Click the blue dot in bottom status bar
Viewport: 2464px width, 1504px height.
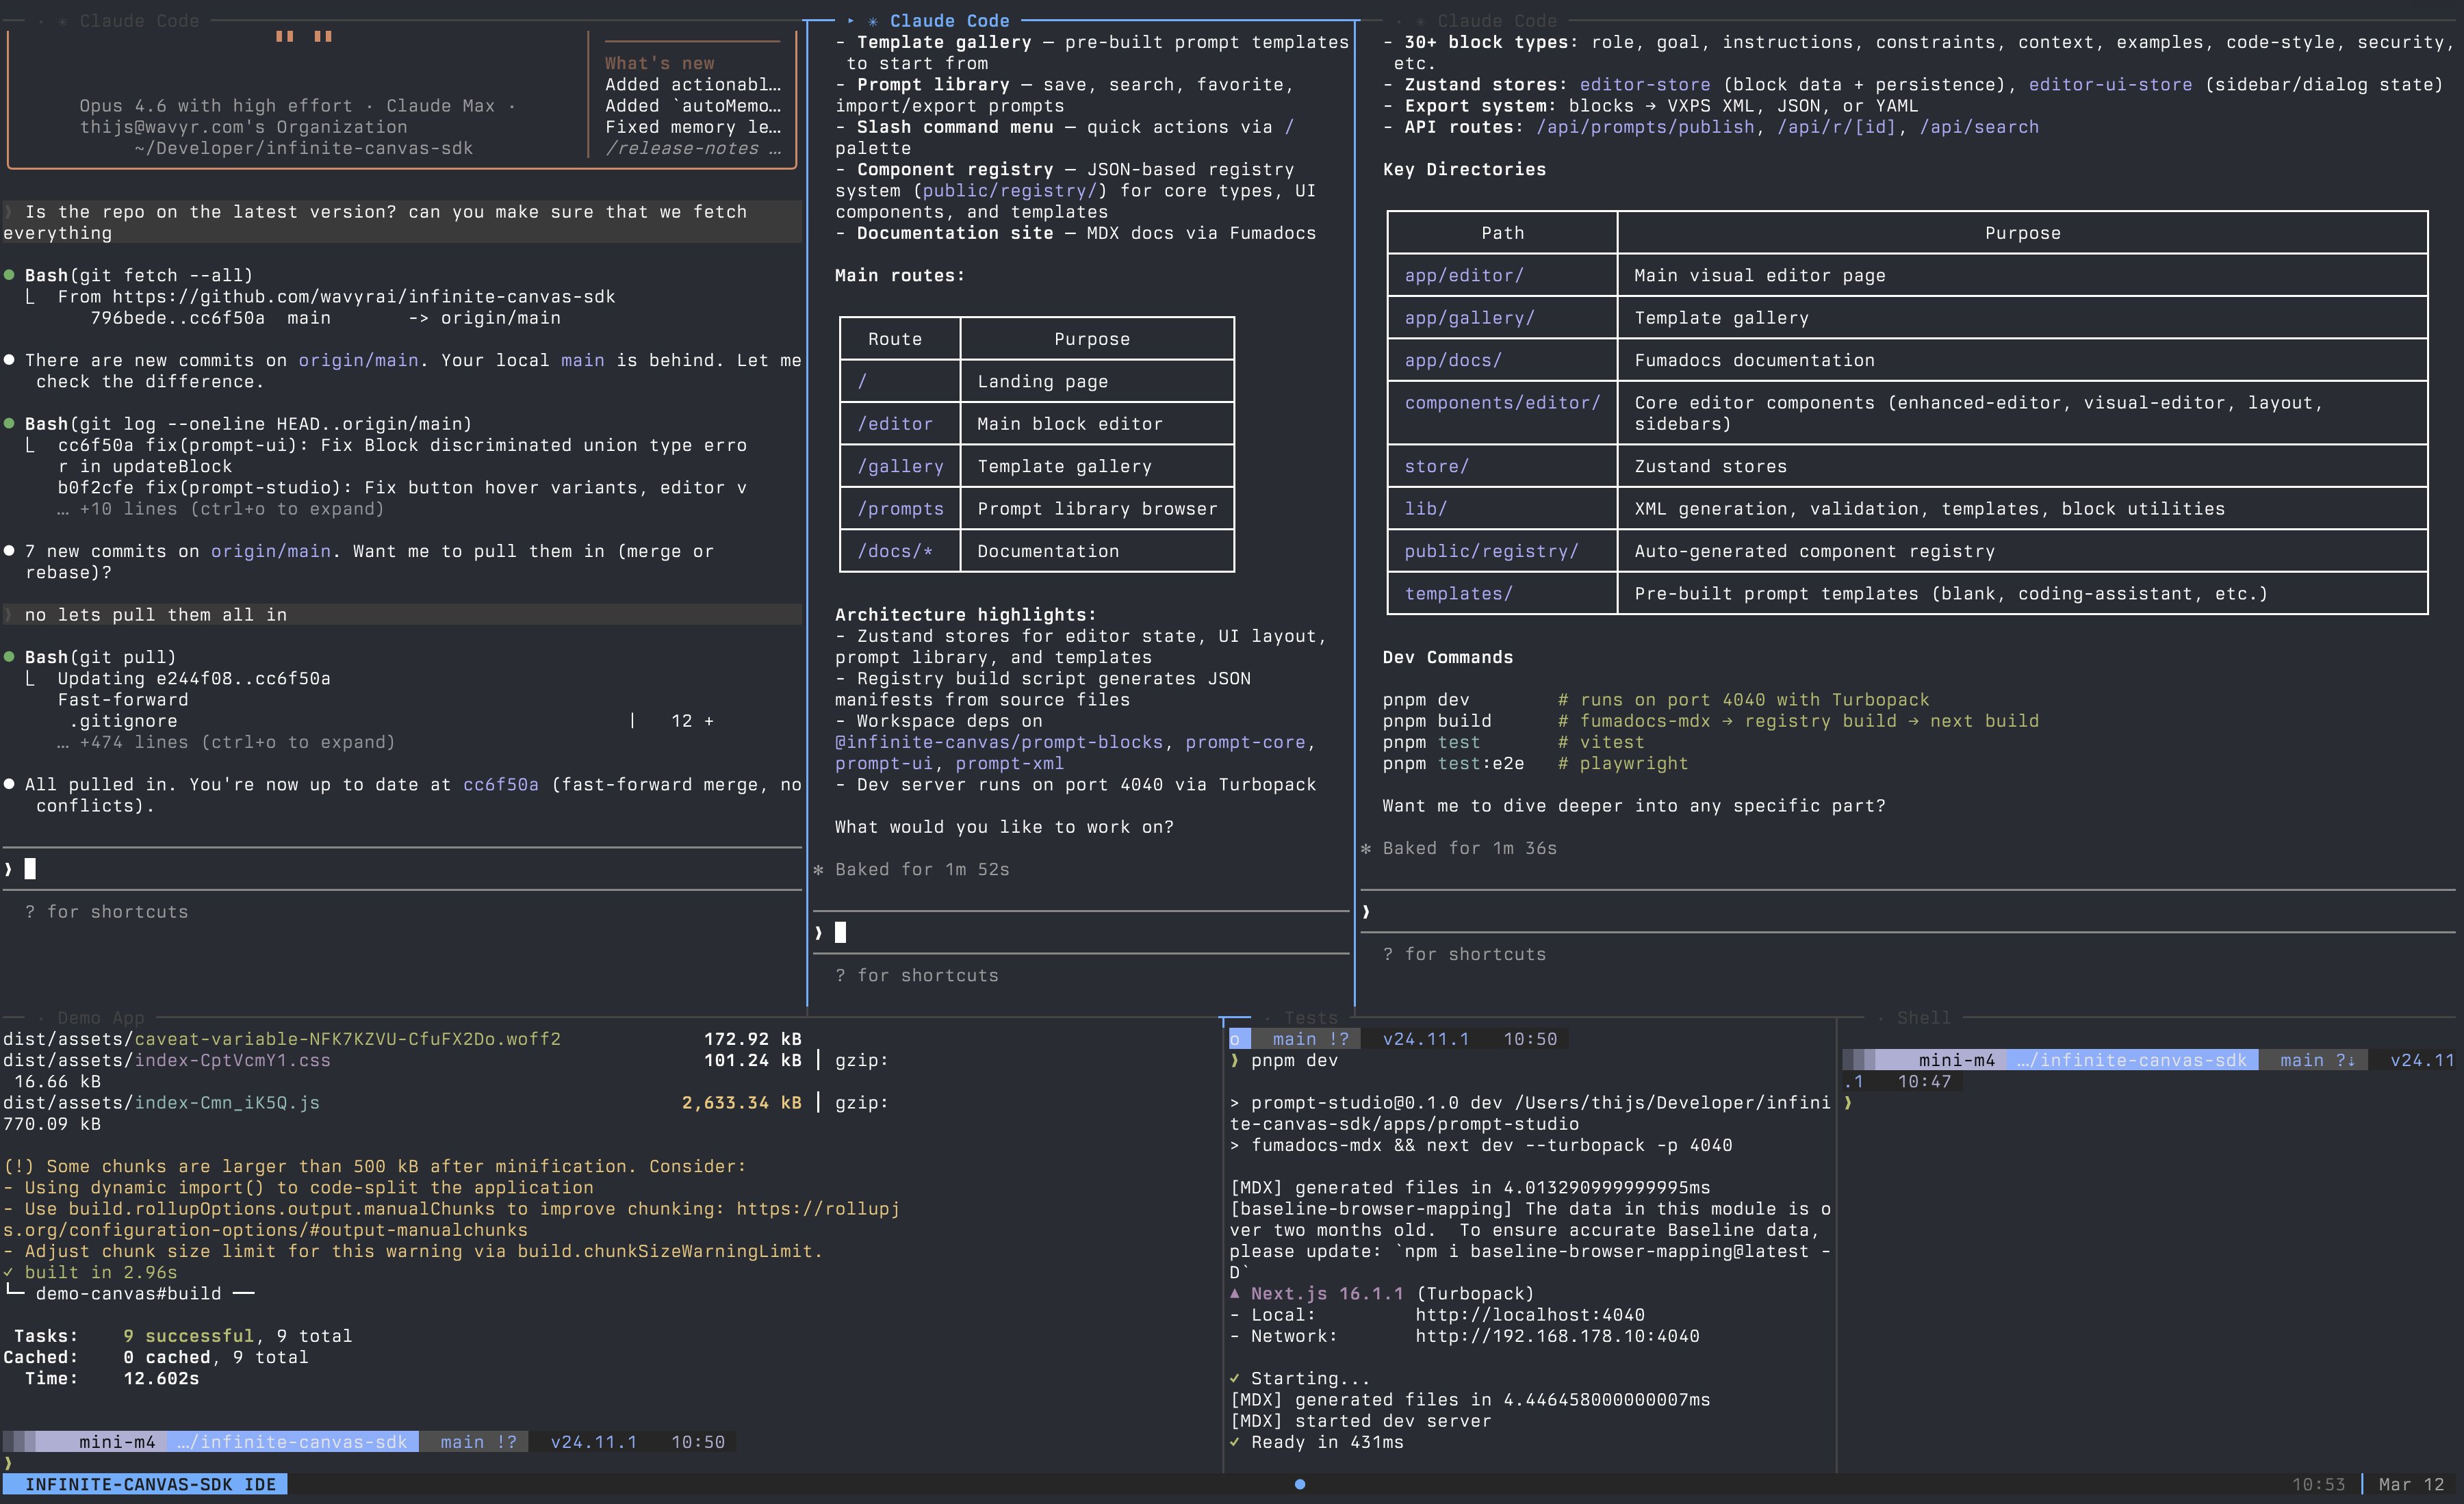1300,1484
